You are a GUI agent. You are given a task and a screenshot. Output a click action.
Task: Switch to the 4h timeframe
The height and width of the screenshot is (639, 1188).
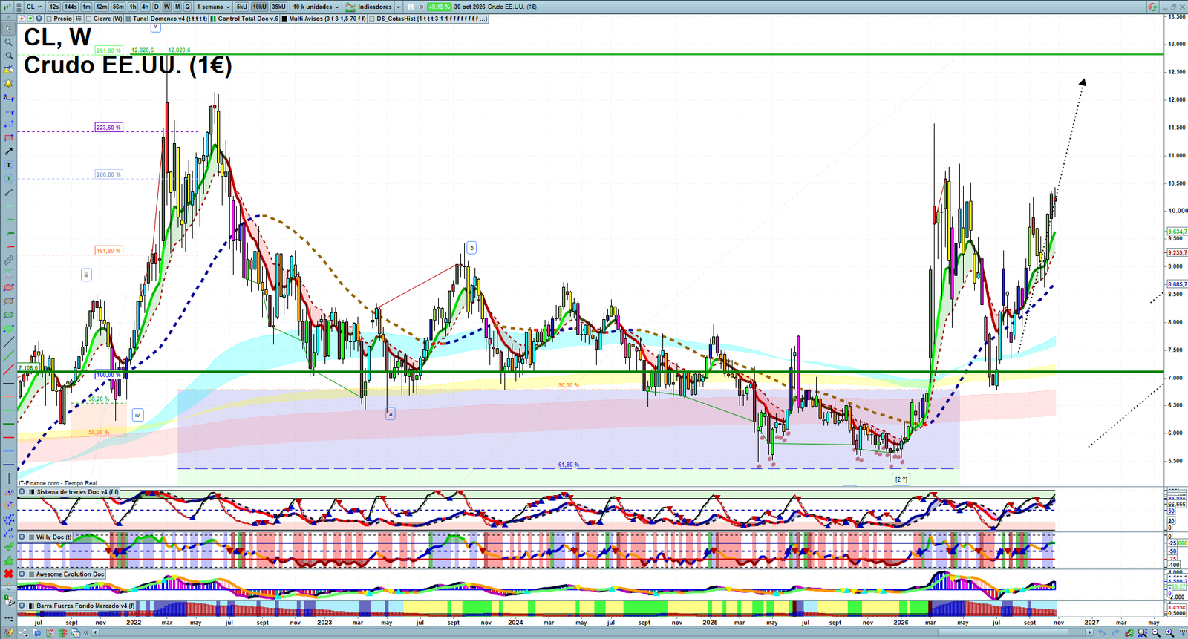coord(146,7)
